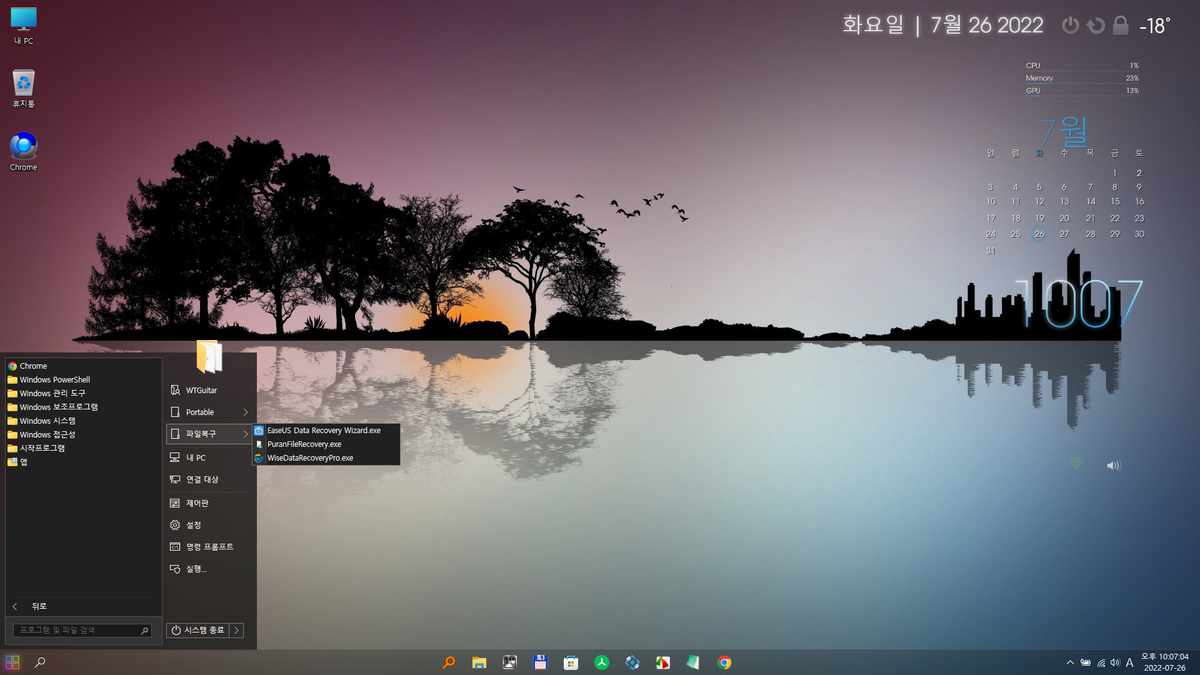Open 명령 프롬프트 entry
The height and width of the screenshot is (675, 1200).
pos(209,547)
